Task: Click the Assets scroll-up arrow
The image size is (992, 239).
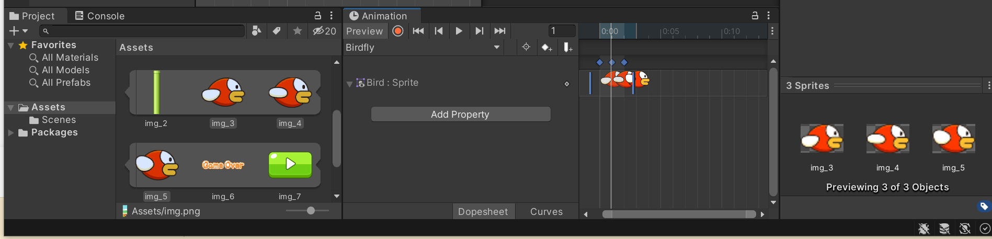Action: click(337, 62)
